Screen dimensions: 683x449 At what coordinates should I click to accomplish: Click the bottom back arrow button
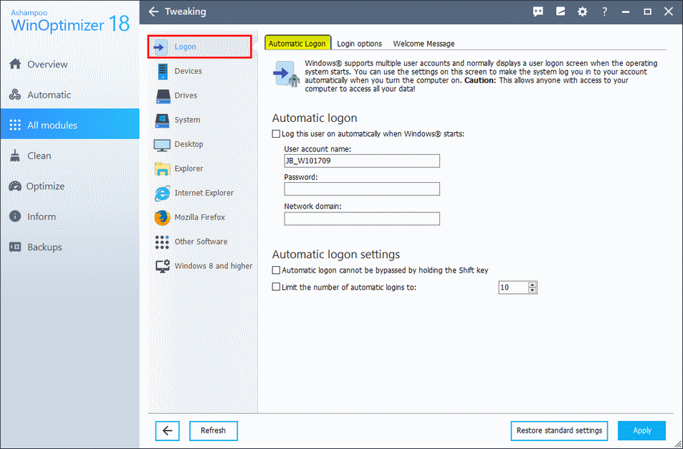[167, 430]
